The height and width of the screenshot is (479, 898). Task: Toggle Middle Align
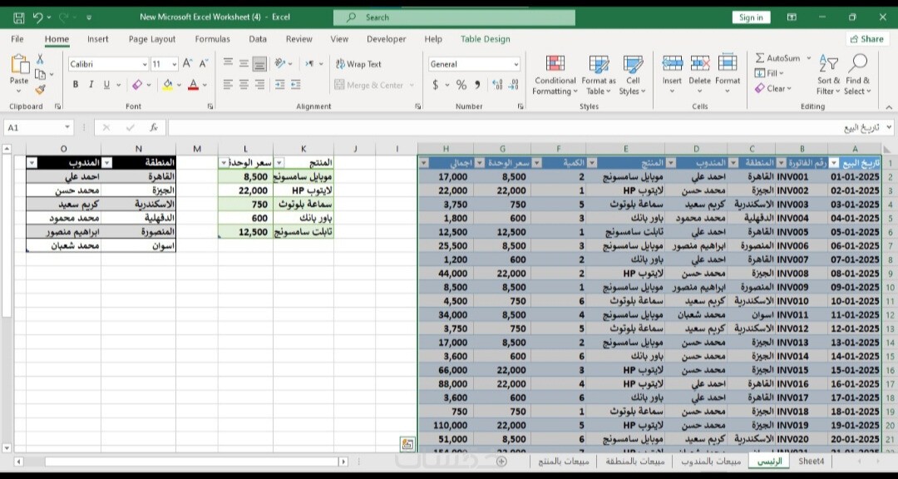(x=244, y=63)
